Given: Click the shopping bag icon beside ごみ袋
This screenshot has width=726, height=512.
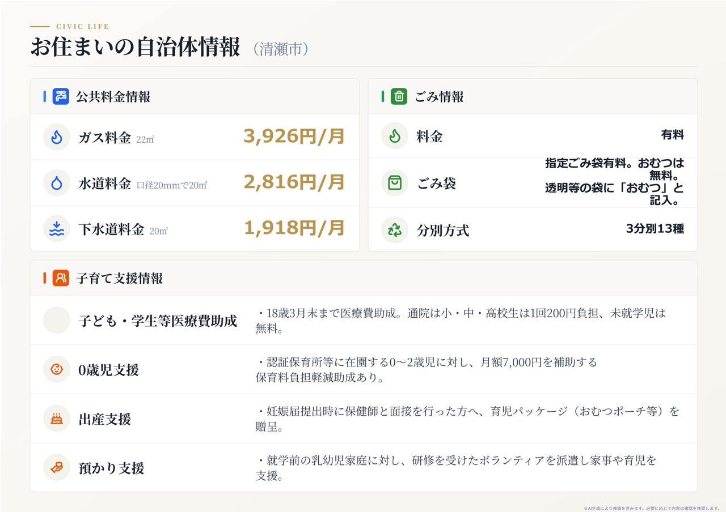Looking at the screenshot, I should tap(395, 182).
